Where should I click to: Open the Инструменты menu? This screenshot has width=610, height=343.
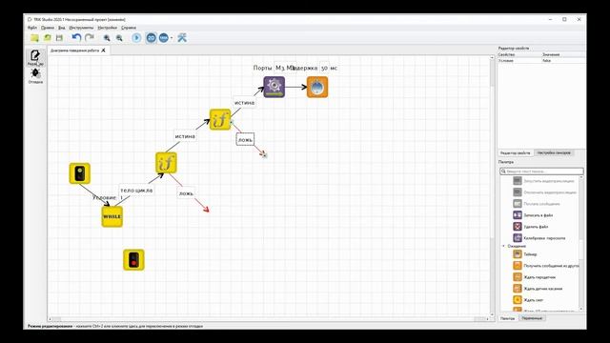(81, 28)
